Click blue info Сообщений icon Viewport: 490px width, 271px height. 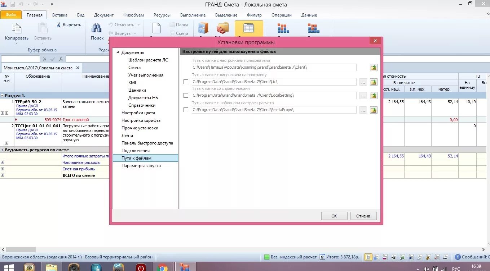tap(458, 257)
